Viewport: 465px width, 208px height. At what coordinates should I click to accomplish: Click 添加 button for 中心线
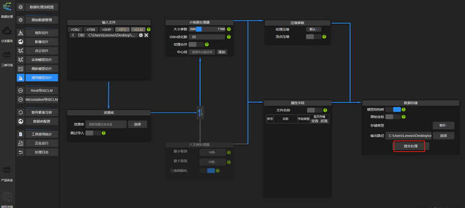222,52
